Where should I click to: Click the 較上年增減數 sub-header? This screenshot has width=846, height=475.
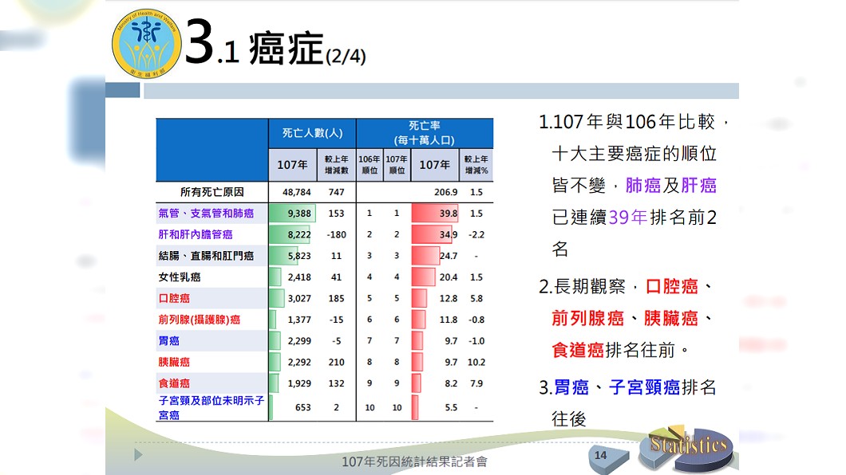pos(336,165)
